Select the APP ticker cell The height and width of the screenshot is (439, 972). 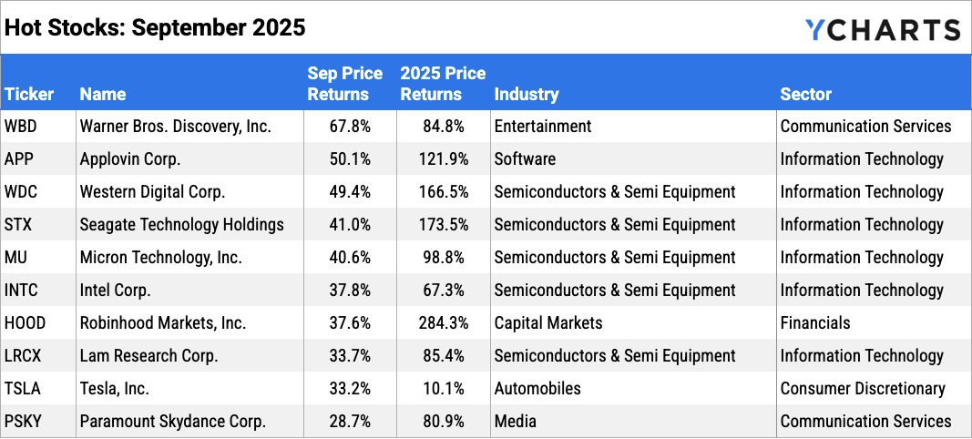point(19,159)
